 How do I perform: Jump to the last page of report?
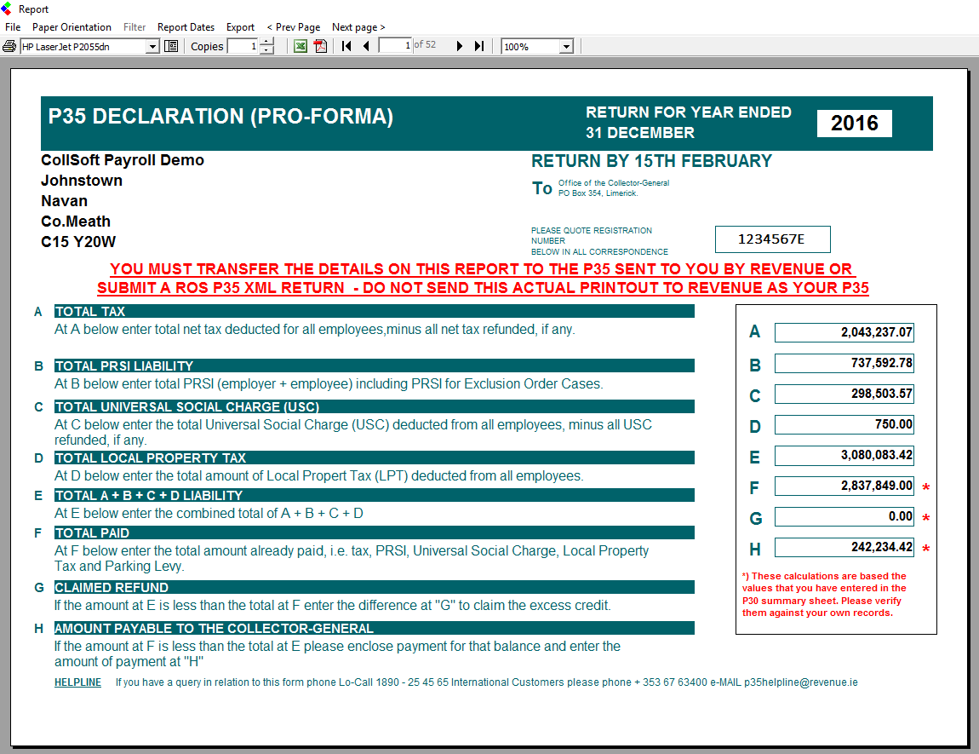point(479,46)
